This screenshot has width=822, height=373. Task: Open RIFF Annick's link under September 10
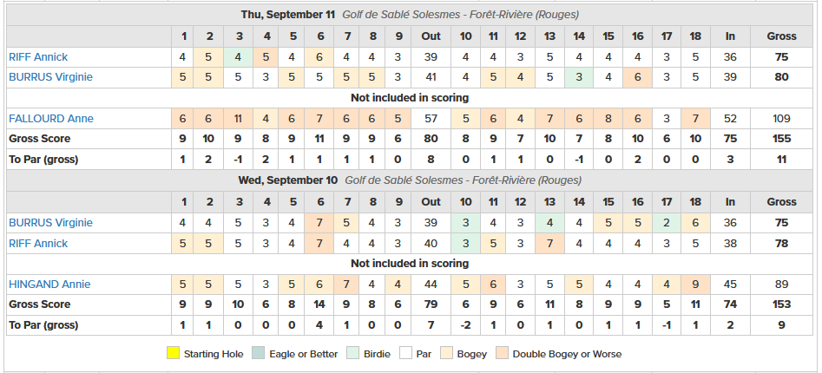point(38,243)
